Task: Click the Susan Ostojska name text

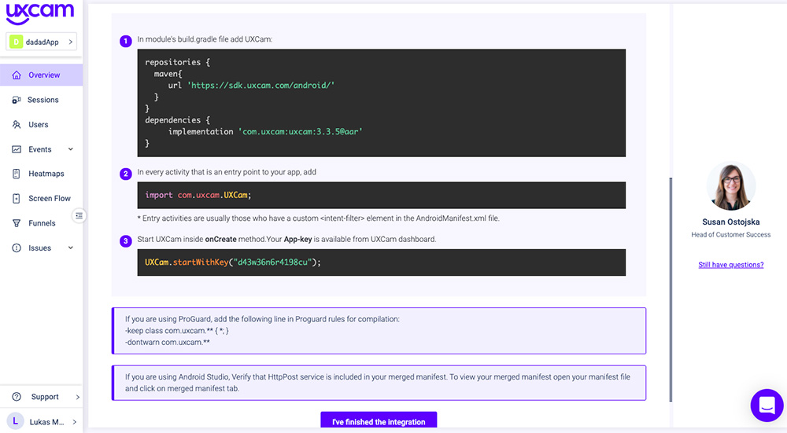Action: 731,222
